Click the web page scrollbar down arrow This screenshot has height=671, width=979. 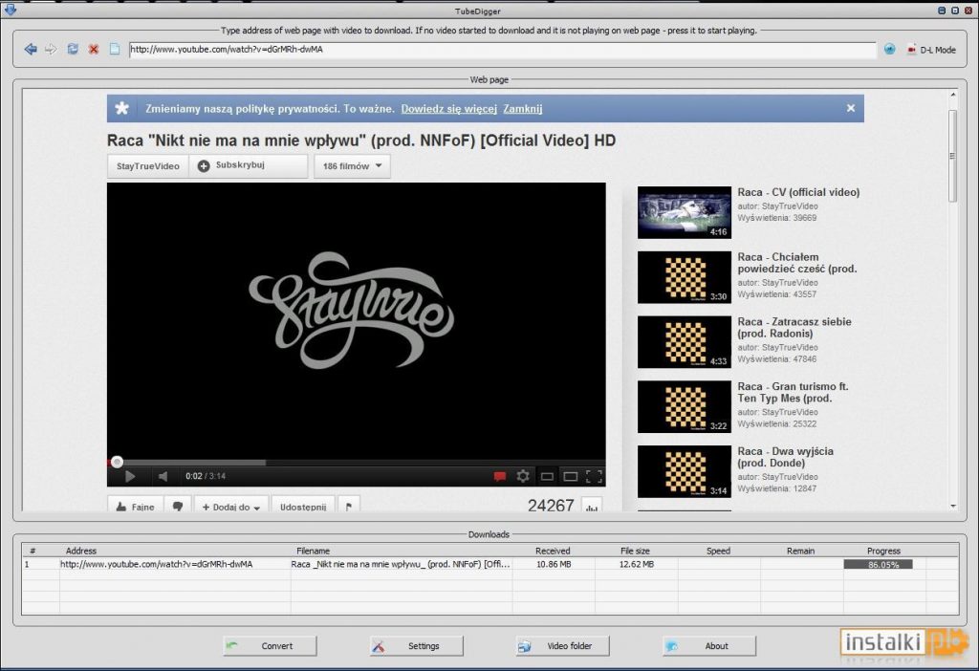click(x=953, y=507)
